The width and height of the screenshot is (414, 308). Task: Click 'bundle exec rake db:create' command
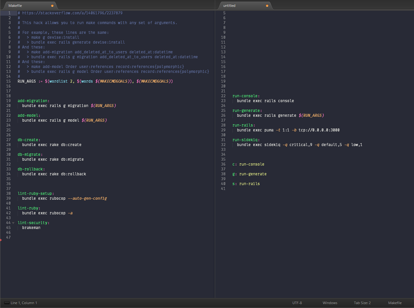tap(52, 145)
